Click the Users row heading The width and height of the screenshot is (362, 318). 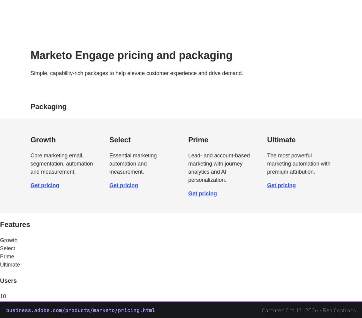pyautogui.click(x=8, y=281)
